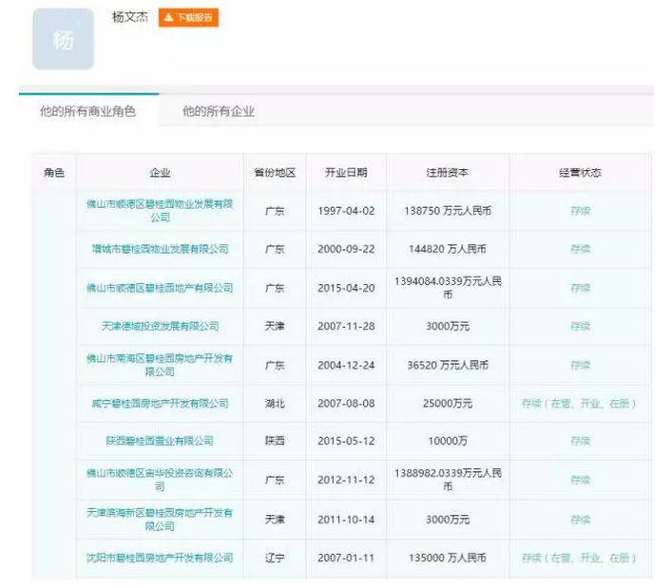Click capital value 10000万
The height and width of the screenshot is (588, 671).
pyautogui.click(x=448, y=441)
